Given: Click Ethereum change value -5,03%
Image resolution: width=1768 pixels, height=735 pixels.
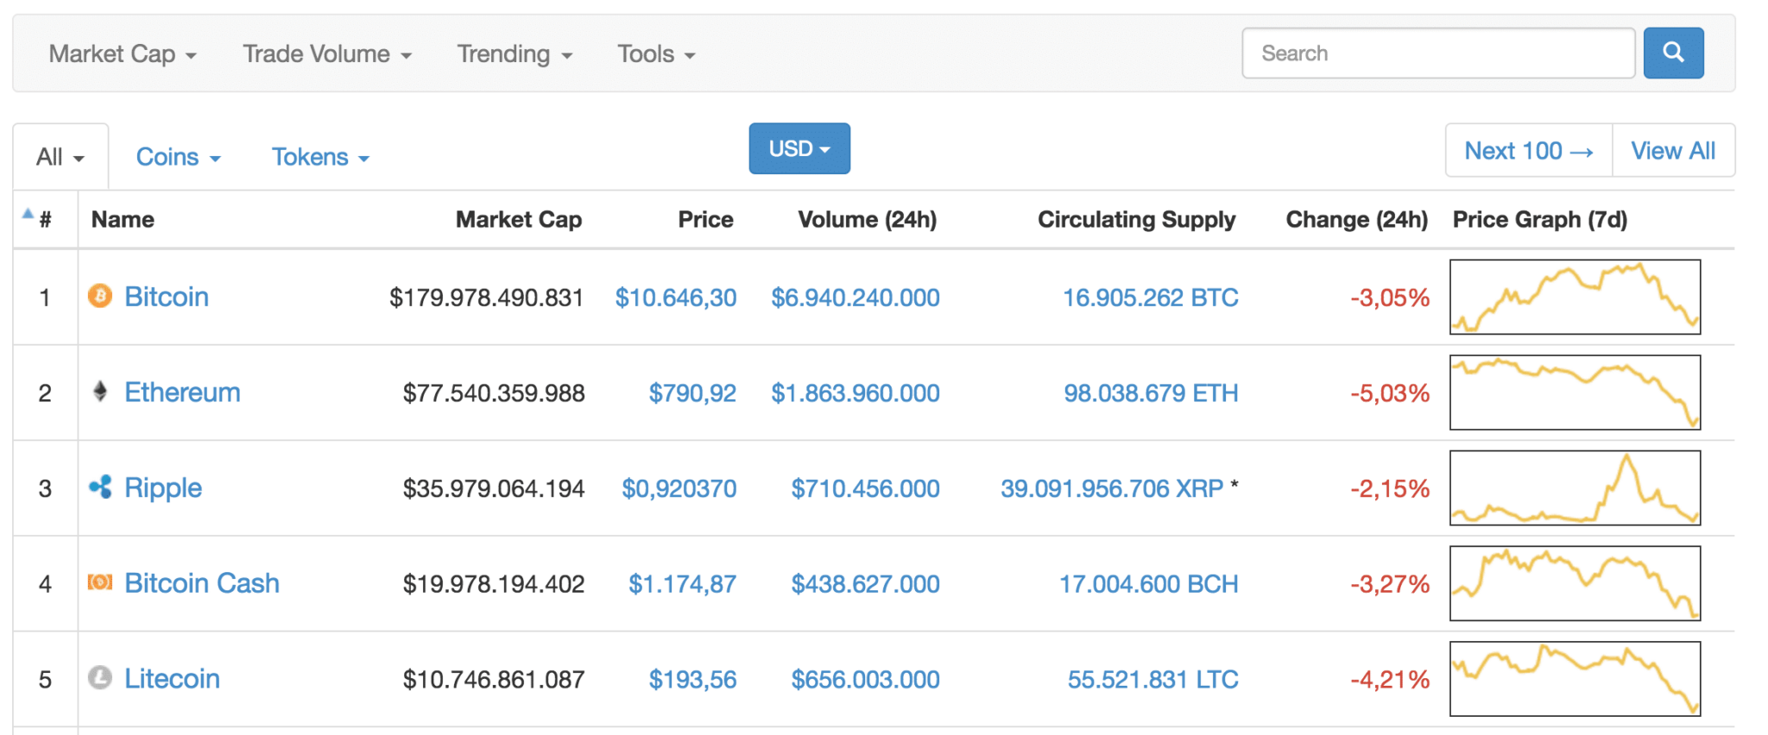Looking at the screenshot, I should pyautogui.click(x=1390, y=393).
